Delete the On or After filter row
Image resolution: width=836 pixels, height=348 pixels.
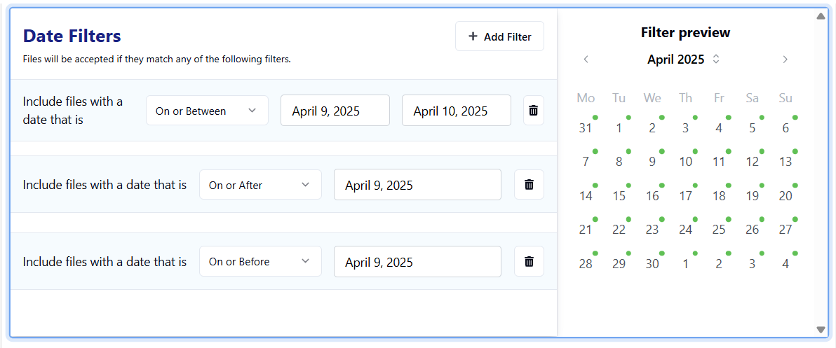click(x=529, y=185)
